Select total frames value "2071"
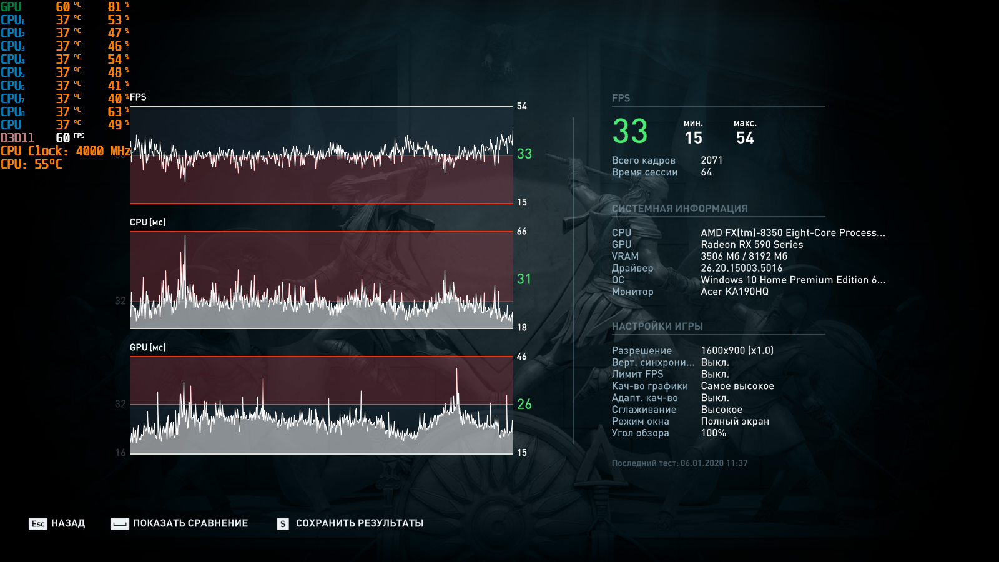This screenshot has height=562, width=999. [712, 160]
